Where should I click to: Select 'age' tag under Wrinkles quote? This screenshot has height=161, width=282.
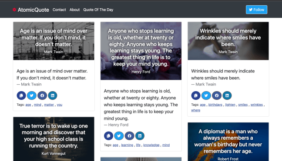click(x=203, y=105)
